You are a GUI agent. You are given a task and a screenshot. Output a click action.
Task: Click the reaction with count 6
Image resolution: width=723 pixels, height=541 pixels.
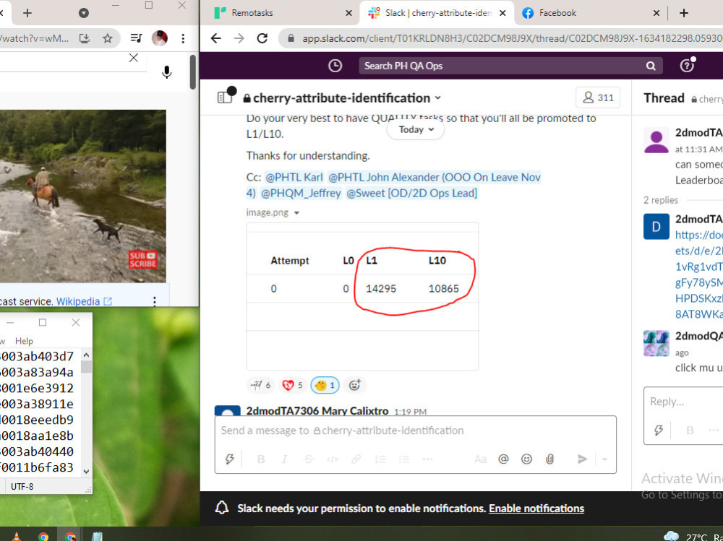(260, 385)
